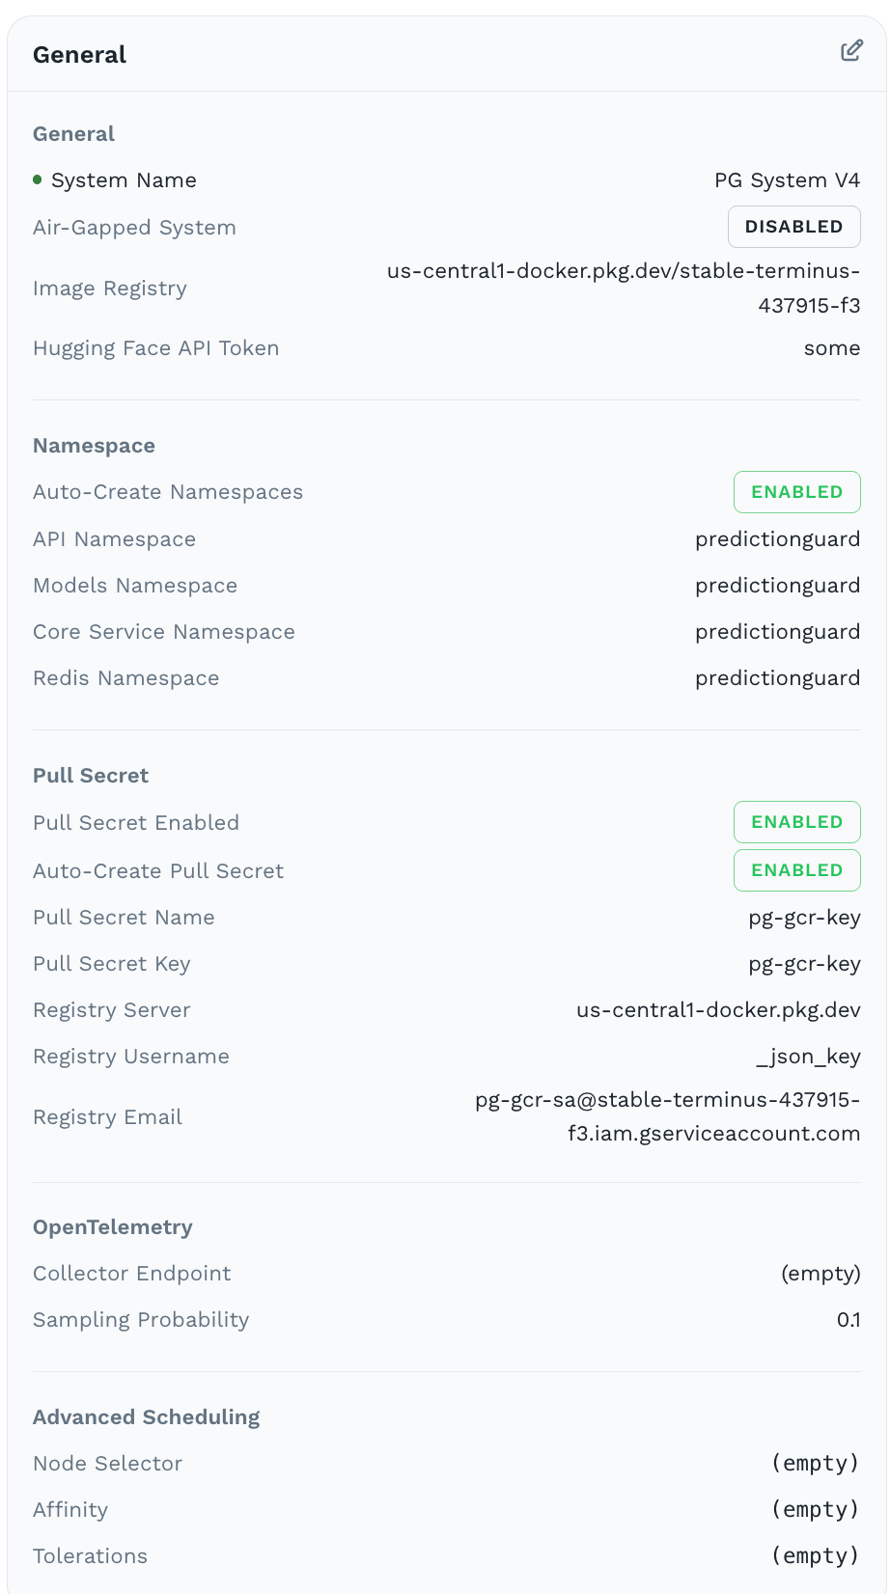Image resolution: width=890 pixels, height=1594 pixels.
Task: Toggle the Auto-Create Pull Secret ENABLED badge
Action: pyautogui.click(x=796, y=870)
